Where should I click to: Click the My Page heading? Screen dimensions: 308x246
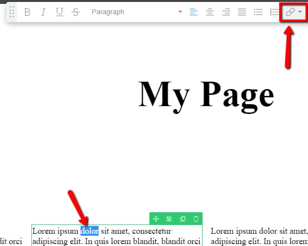(x=206, y=94)
